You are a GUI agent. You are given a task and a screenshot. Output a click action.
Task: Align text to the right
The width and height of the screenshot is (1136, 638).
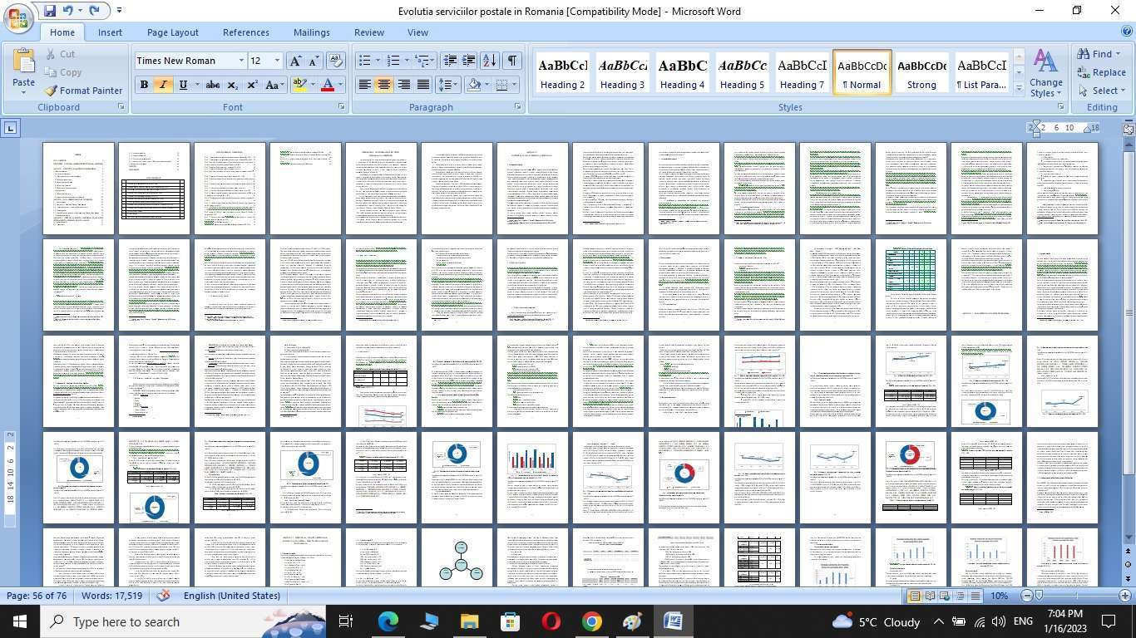(403, 85)
